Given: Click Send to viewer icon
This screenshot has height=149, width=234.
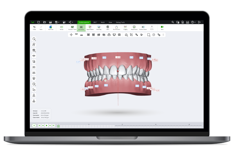Looking at the screenshot, I should pos(143,27).
